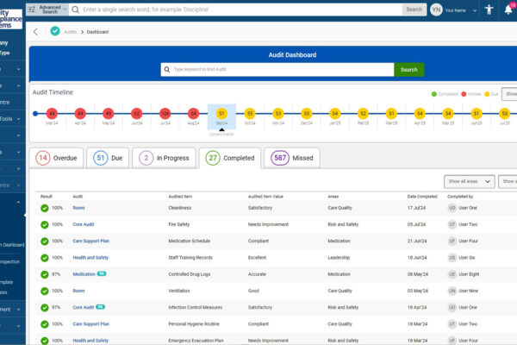
Task: Open Care Support Plan for Personal Hygiene Routine
Action: coord(91,324)
